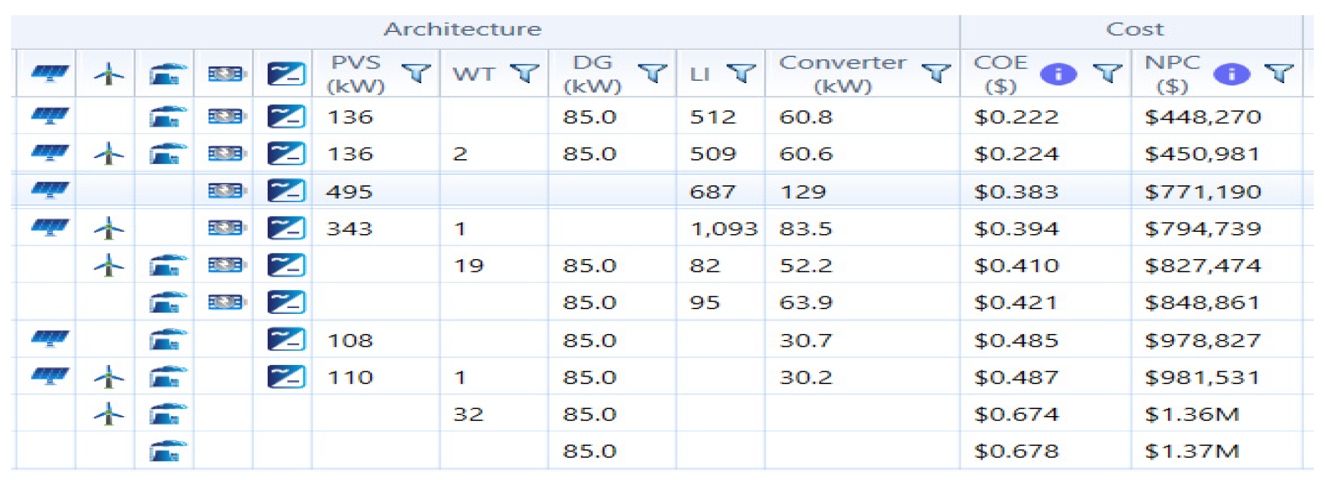Open the DG (kW) column filter
The height and width of the screenshot is (480, 1325).
[x=652, y=74]
